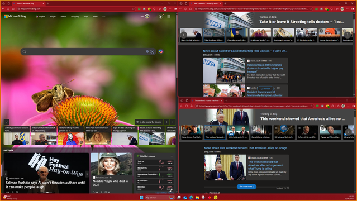Click refresh icon in left browser window
Screen dimensions: 357x201
click(8, 9)
